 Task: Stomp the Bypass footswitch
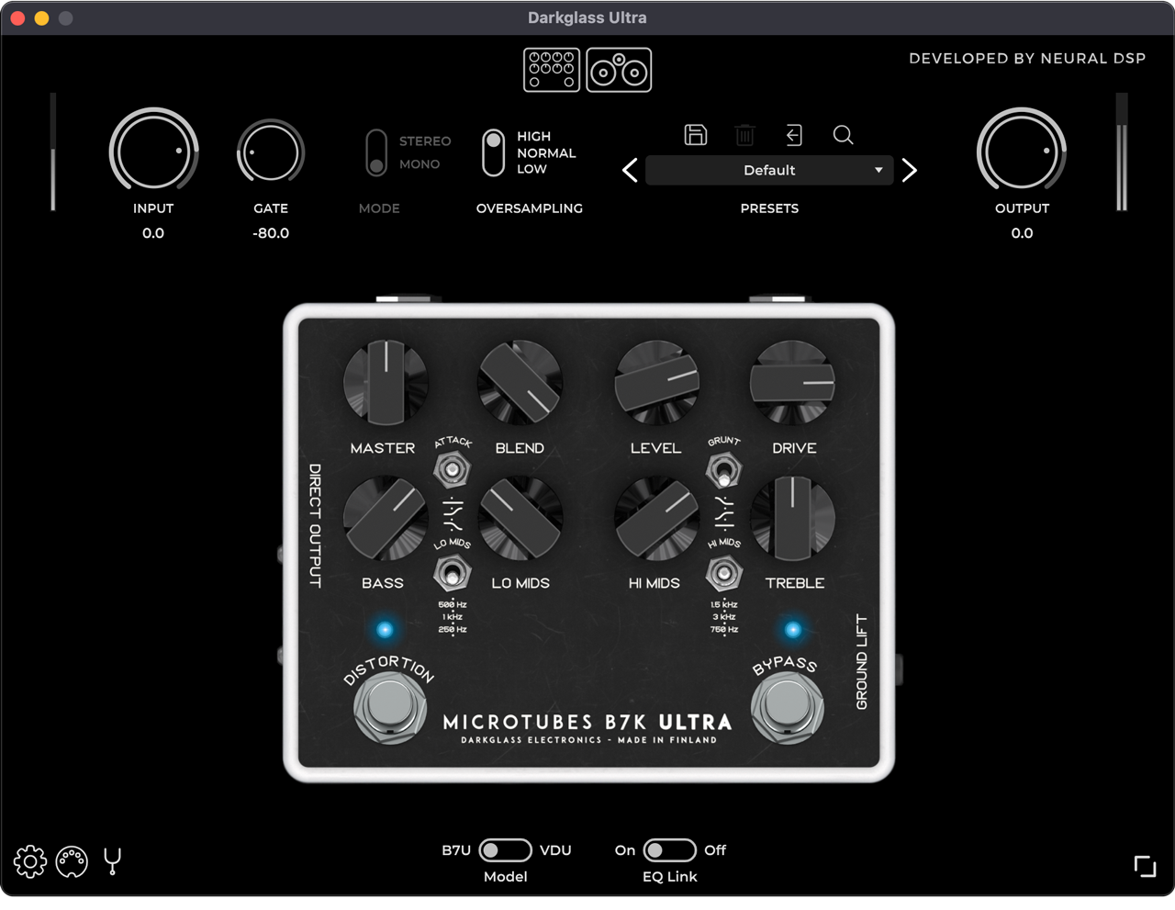pyautogui.click(x=787, y=707)
